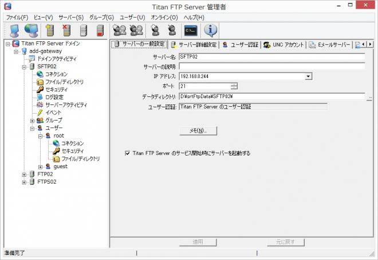Switch to Eメールサーバー tab
The width and height of the screenshot is (378, 260).
329,45
